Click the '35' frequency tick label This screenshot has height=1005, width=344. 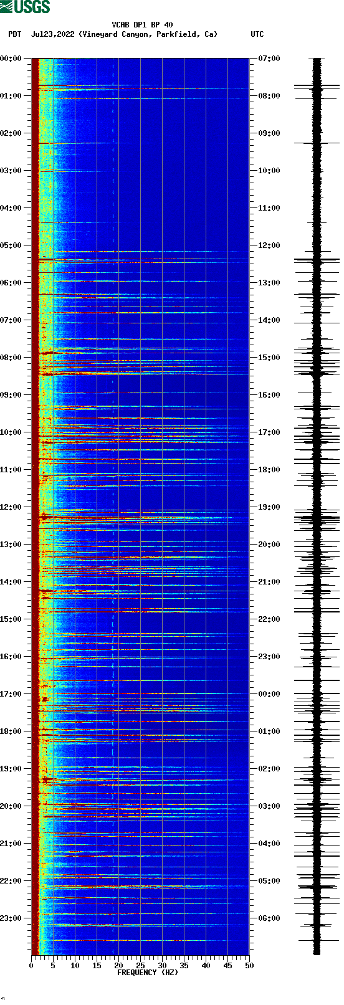click(x=184, y=966)
